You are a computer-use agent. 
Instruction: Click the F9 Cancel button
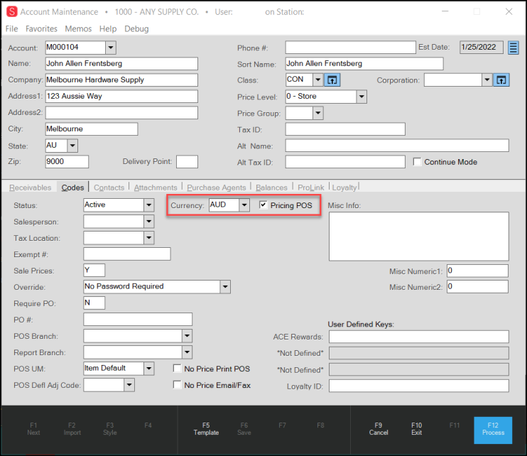tap(379, 429)
